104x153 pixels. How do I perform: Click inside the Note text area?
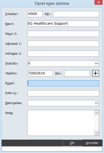coord(61,123)
